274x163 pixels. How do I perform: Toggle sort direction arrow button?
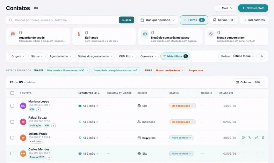tap(262, 56)
